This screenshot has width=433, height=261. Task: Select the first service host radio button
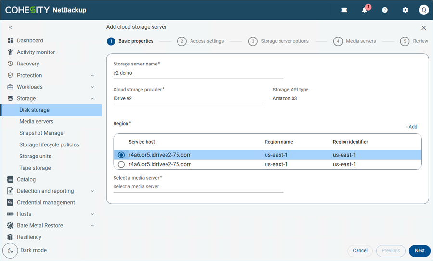coord(121,155)
